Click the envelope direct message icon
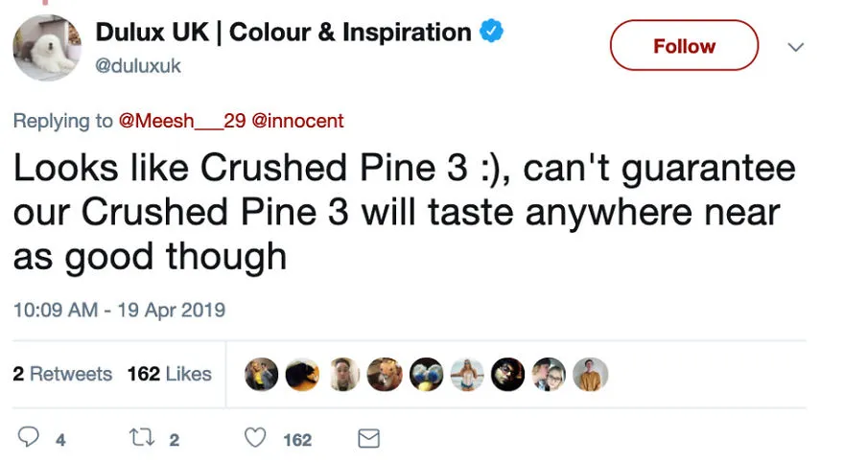Screen dimensions: 844x462 (x=368, y=438)
